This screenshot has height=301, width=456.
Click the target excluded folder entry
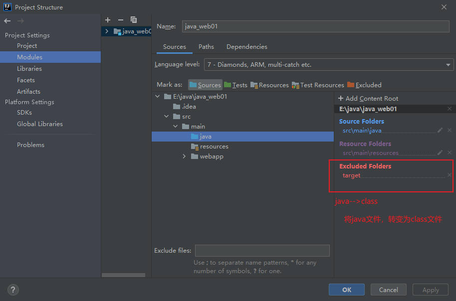coord(351,175)
